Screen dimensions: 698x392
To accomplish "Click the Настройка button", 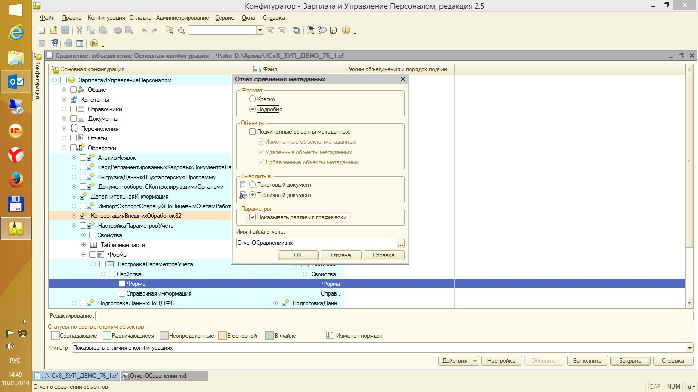I will click(501, 361).
